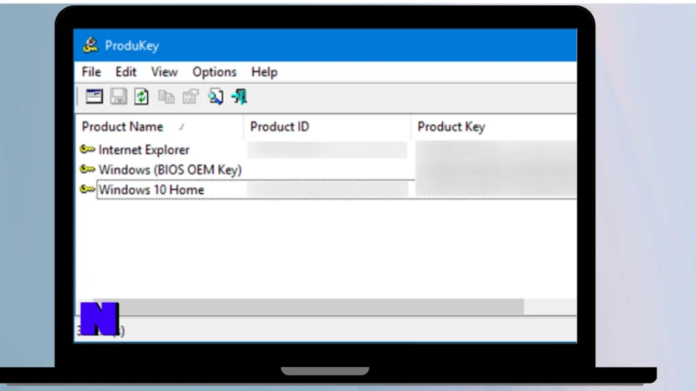Viewport: 696px width, 391px height.
Task: Open the Options menu
Action: pyautogui.click(x=214, y=72)
